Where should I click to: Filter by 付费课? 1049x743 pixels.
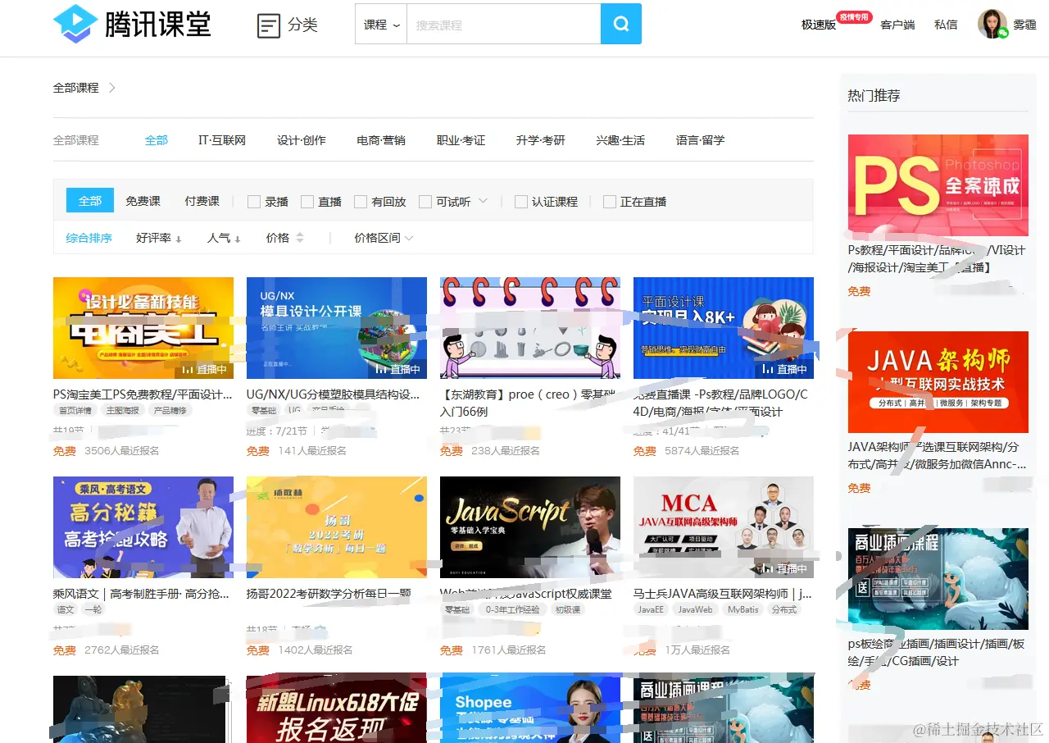(202, 201)
